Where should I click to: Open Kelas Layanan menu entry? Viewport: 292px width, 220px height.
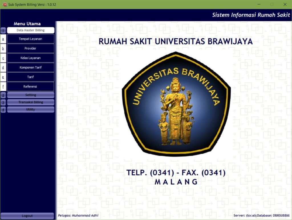point(31,58)
